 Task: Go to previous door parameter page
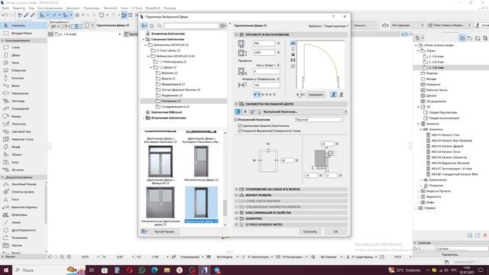[238, 112]
